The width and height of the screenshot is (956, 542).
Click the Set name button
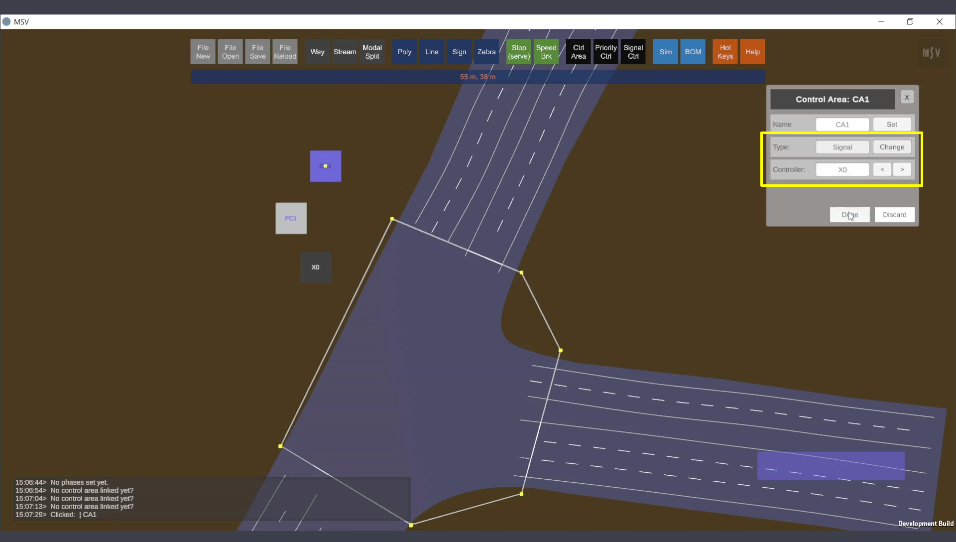892,125
